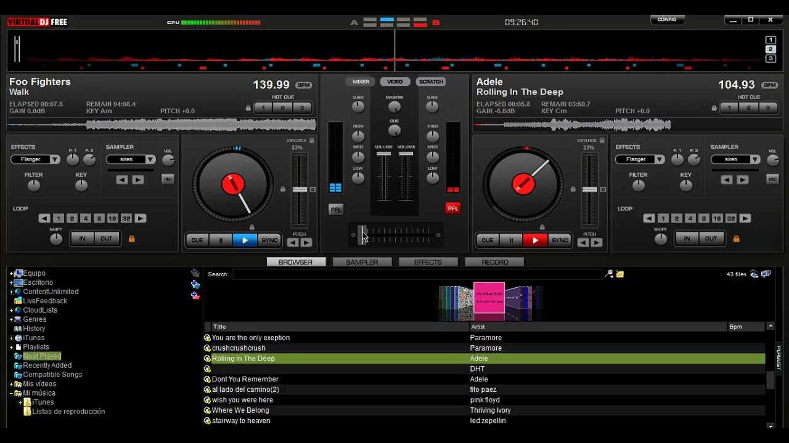
Task: Expand the Genres folder node
Action: (x=11, y=319)
